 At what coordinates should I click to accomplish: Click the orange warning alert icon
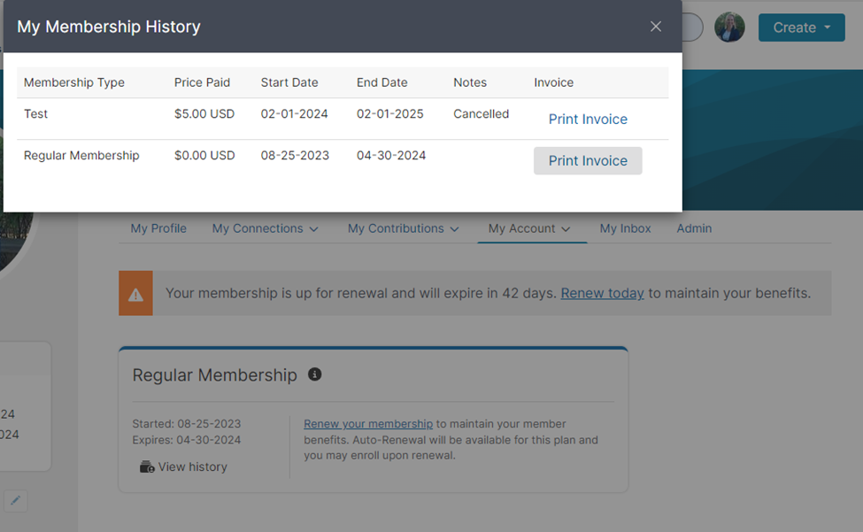[135, 293]
